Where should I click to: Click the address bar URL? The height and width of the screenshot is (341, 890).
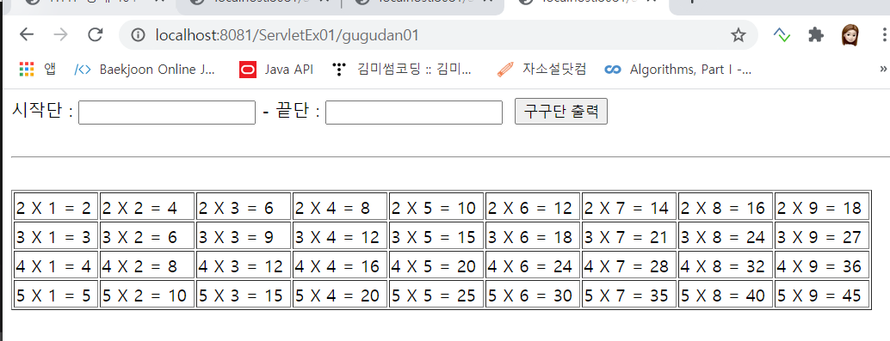(x=287, y=36)
